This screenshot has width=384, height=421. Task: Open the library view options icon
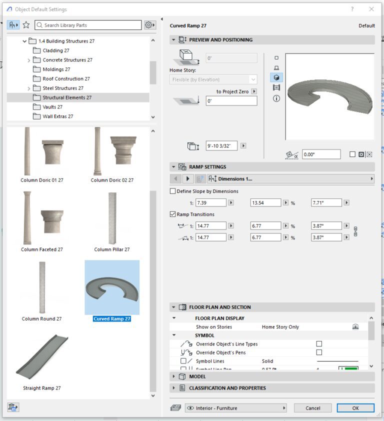(x=13, y=25)
